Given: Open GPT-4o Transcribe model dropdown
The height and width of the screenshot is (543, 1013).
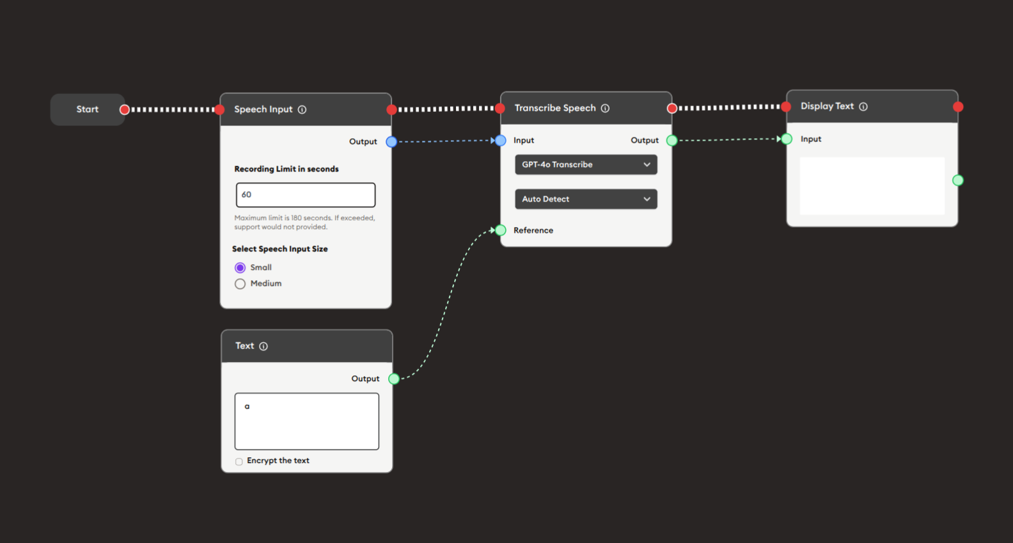Looking at the screenshot, I should (x=586, y=164).
